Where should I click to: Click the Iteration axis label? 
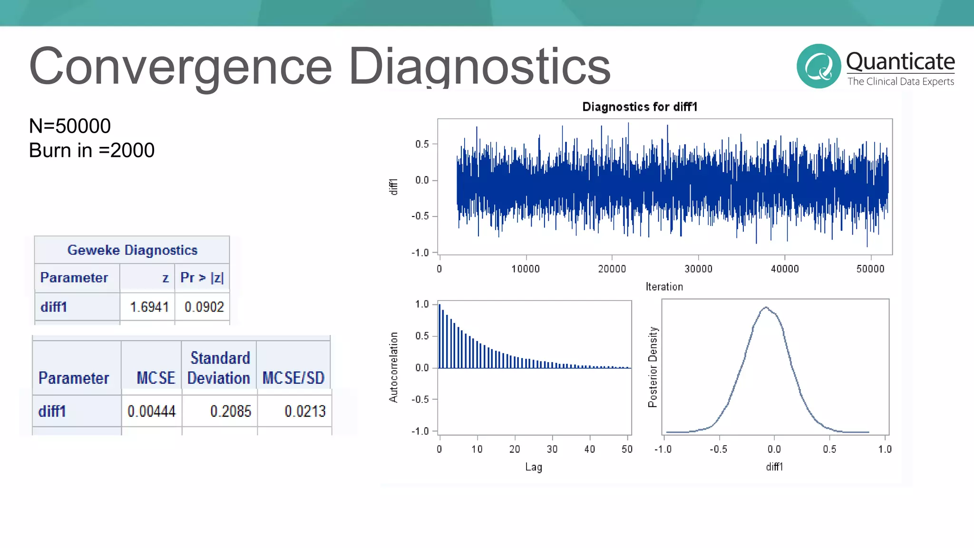click(x=664, y=286)
